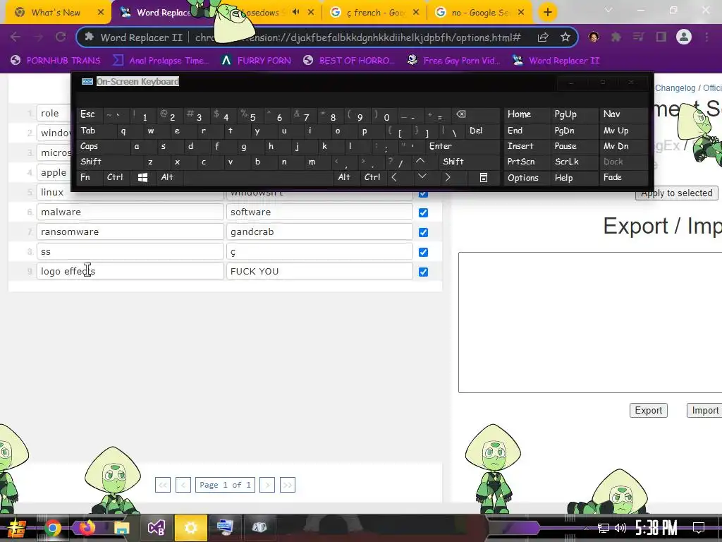Uncheck the ransomware replacement checkbox
This screenshot has width=722, height=542.
[423, 232]
